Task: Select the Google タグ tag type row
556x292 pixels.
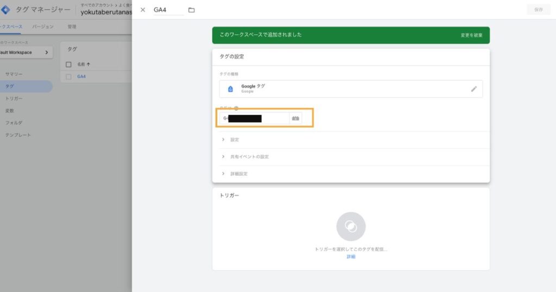Action: pyautogui.click(x=351, y=89)
